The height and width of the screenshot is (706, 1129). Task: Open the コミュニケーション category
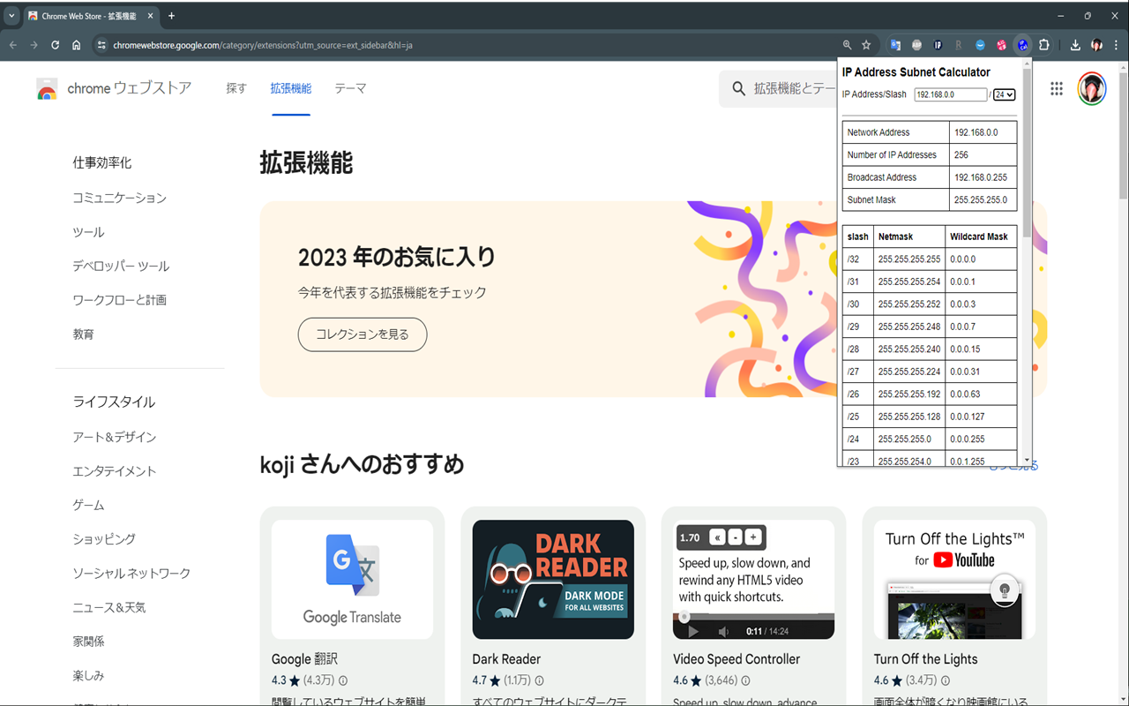tap(119, 198)
